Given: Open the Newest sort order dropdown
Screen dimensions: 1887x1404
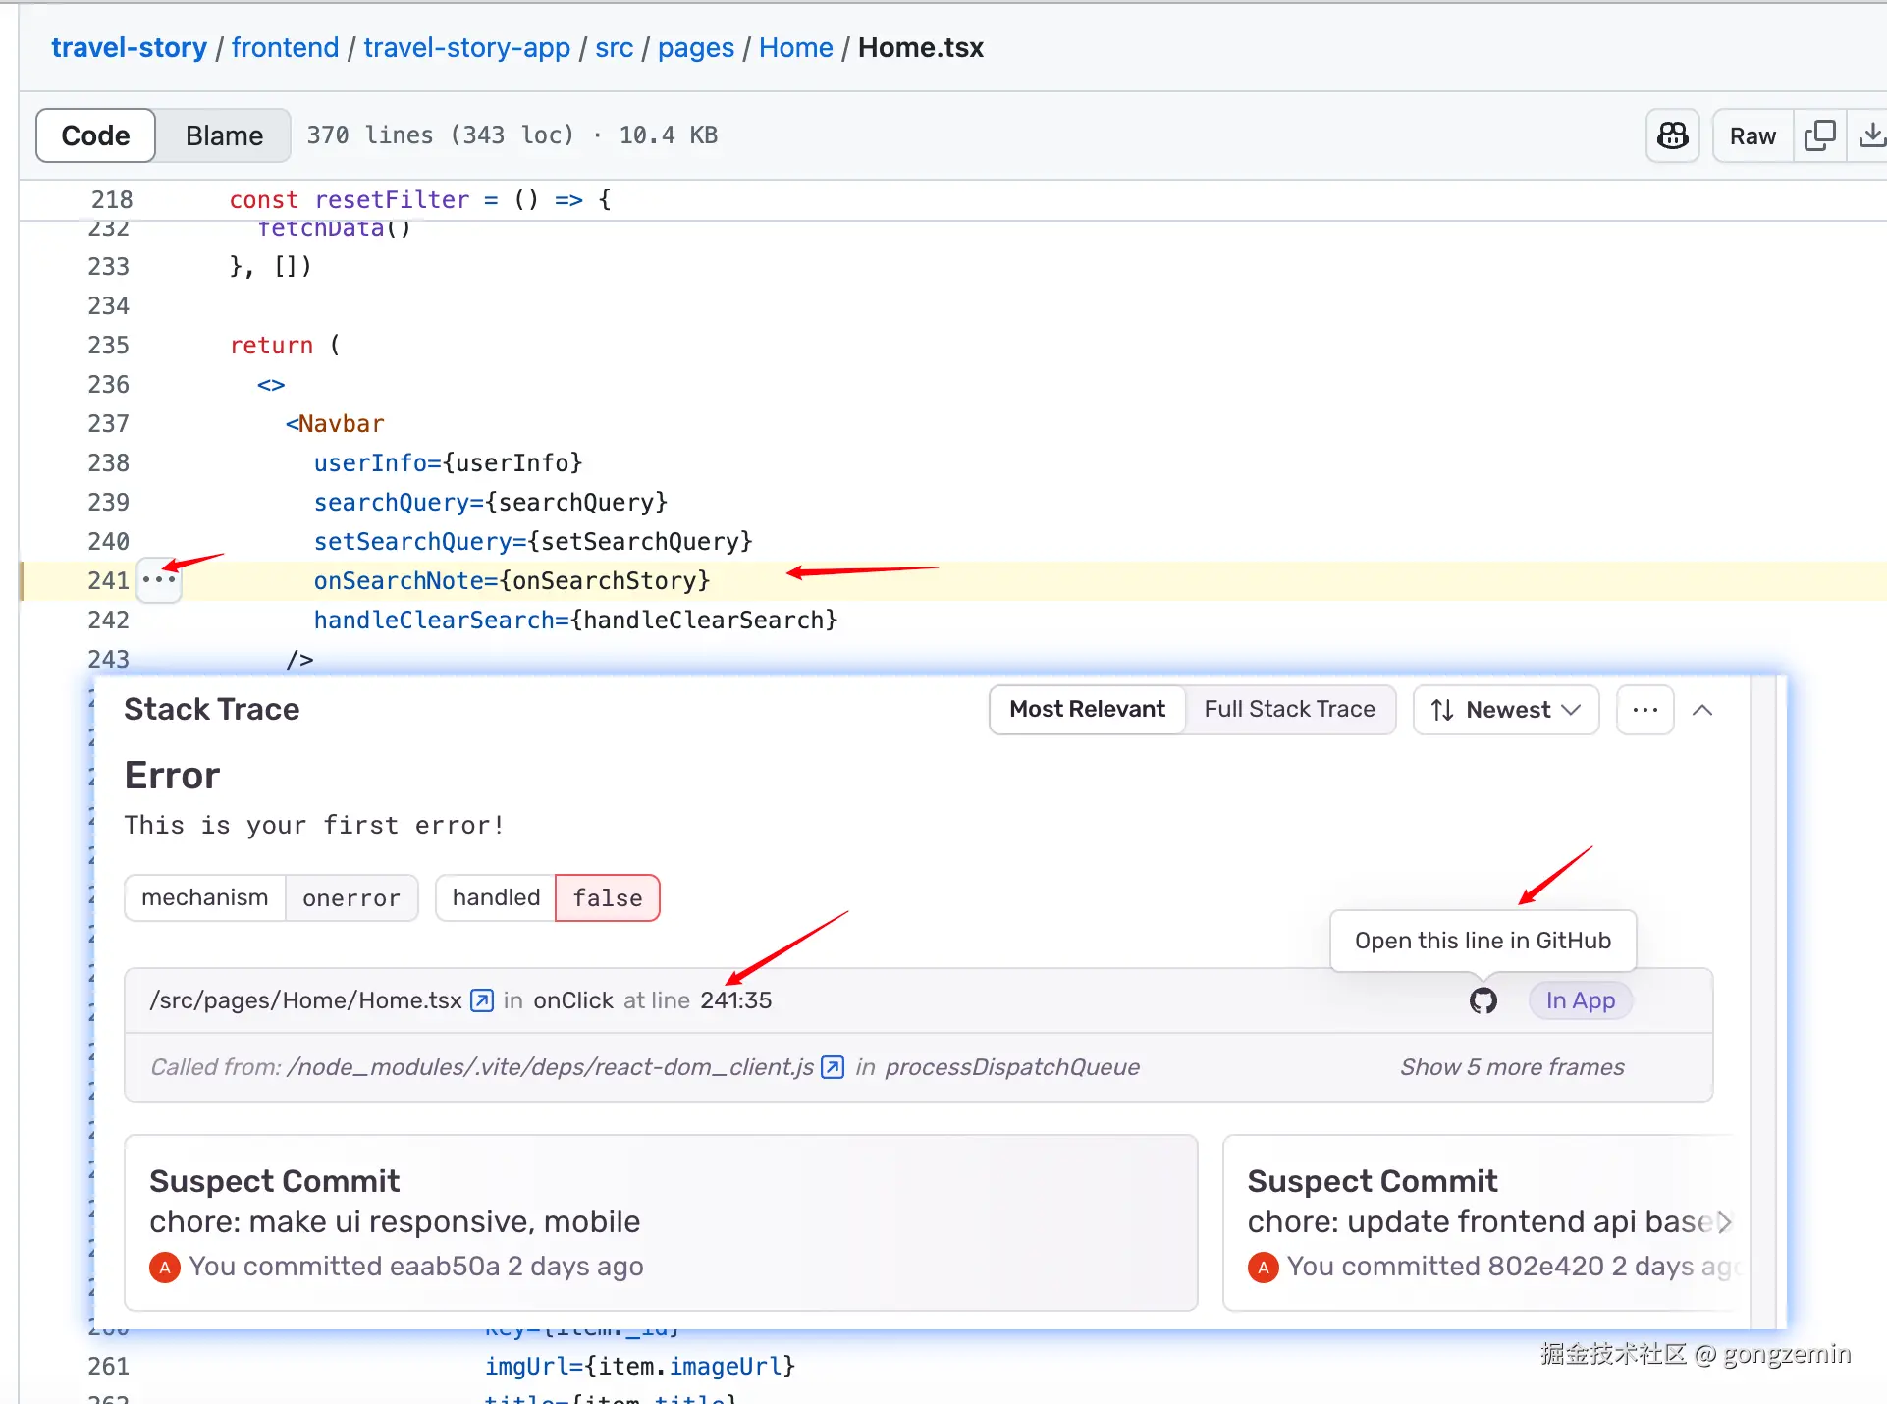Looking at the screenshot, I should [x=1505, y=710].
